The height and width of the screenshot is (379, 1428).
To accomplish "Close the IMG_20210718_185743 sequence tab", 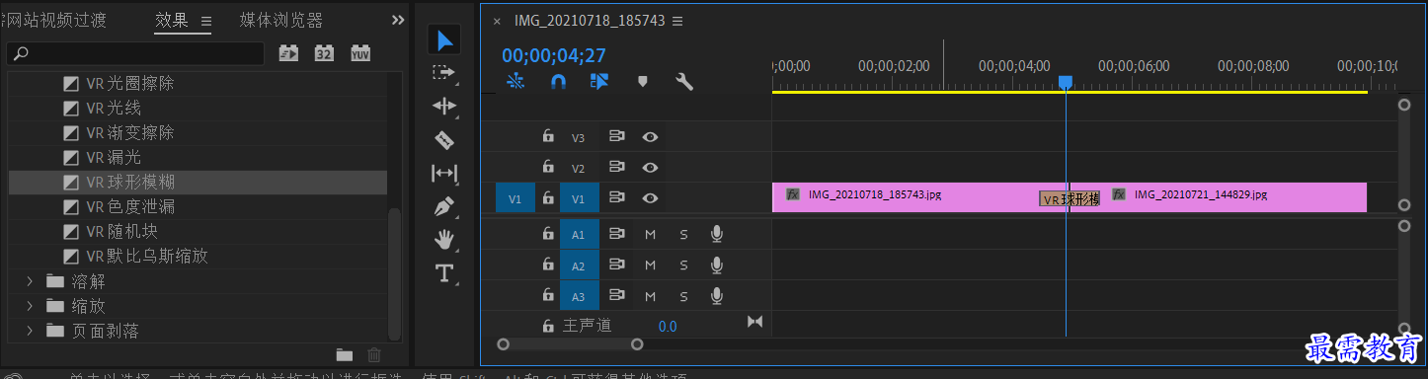I will click(x=497, y=22).
